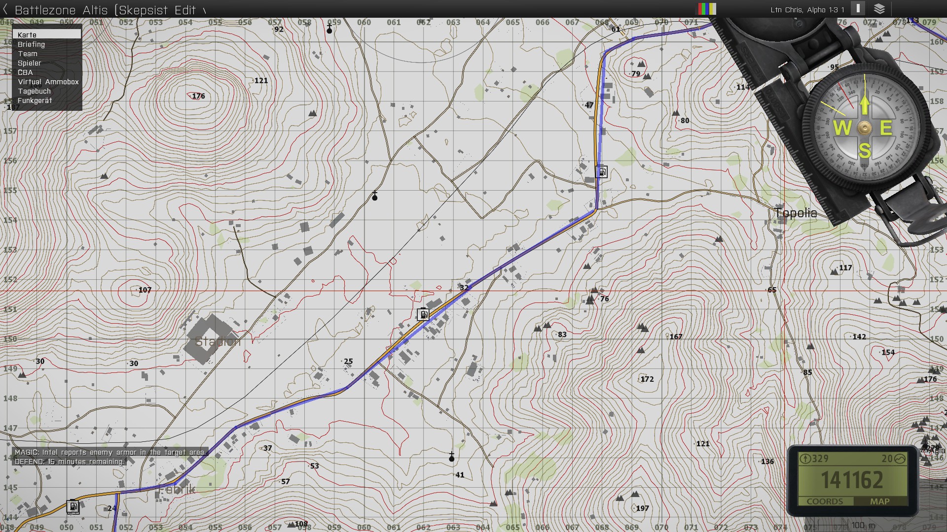947x532 pixels.
Task: Click the compass E letter
Action: click(x=886, y=128)
